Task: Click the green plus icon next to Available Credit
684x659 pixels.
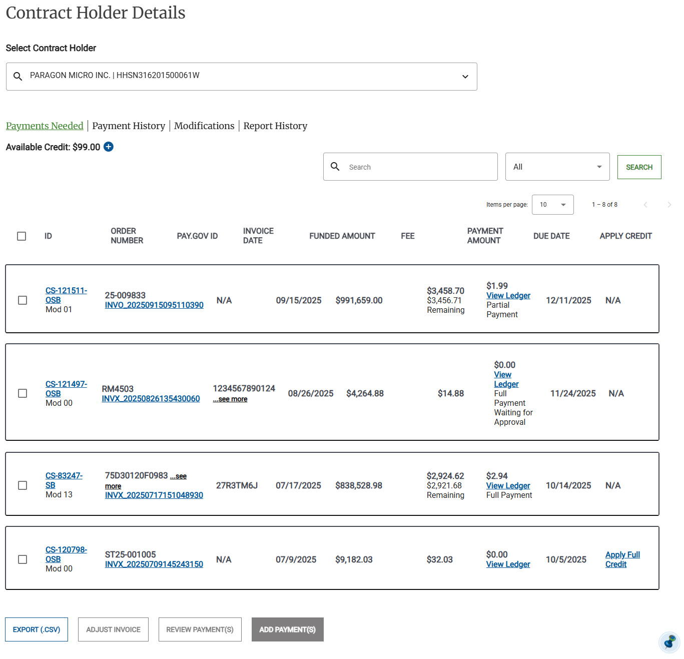Action: pyautogui.click(x=109, y=147)
